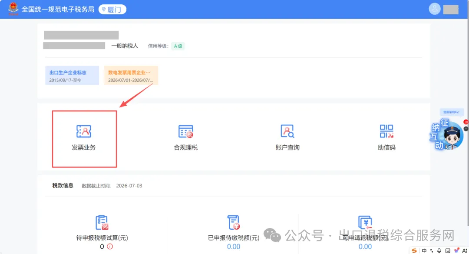Image resolution: width=469 pixels, height=254 pixels.
Task: Click the 待申报税额试算 clipboard icon
Action: [x=102, y=223]
